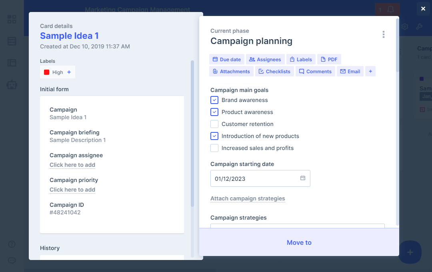
Task: Click the robot automation icon in sidebar
Action: click(12, 84)
